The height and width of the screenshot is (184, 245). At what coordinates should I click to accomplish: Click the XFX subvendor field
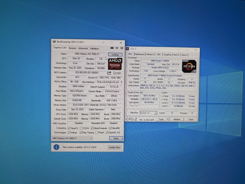point(77,77)
